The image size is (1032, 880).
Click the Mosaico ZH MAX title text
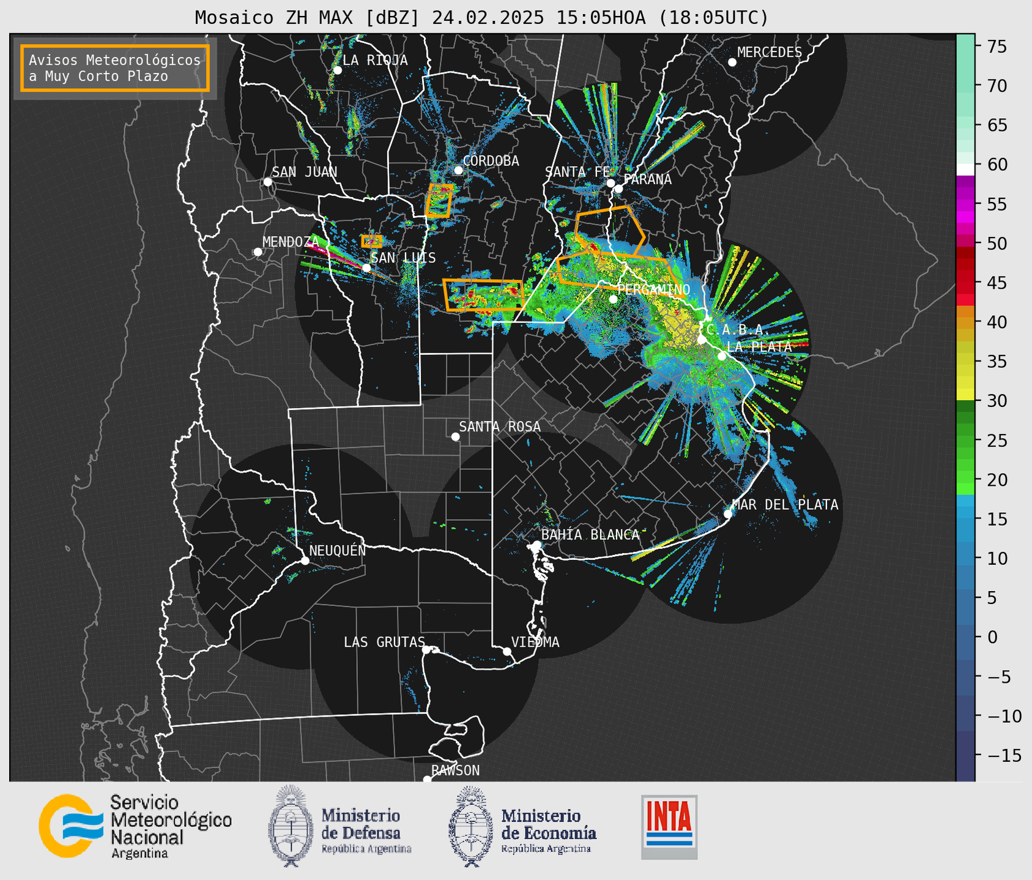coord(481,17)
